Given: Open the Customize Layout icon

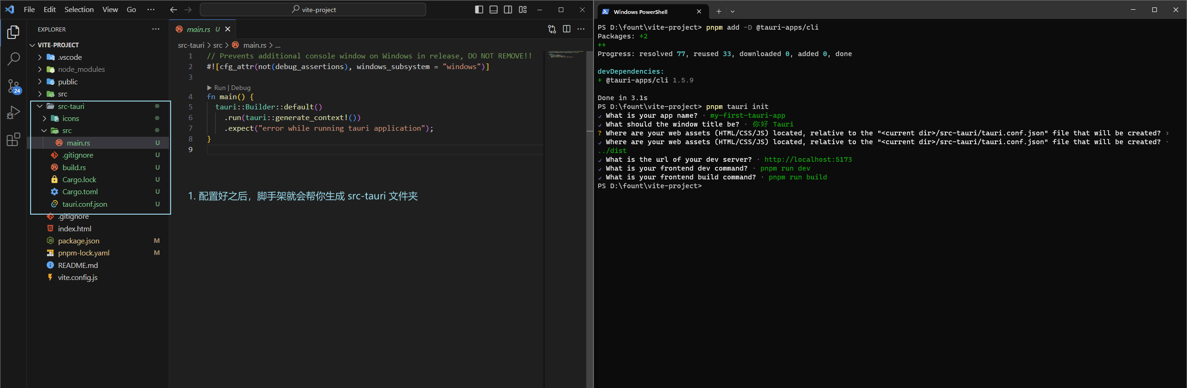Looking at the screenshot, I should pyautogui.click(x=523, y=9).
